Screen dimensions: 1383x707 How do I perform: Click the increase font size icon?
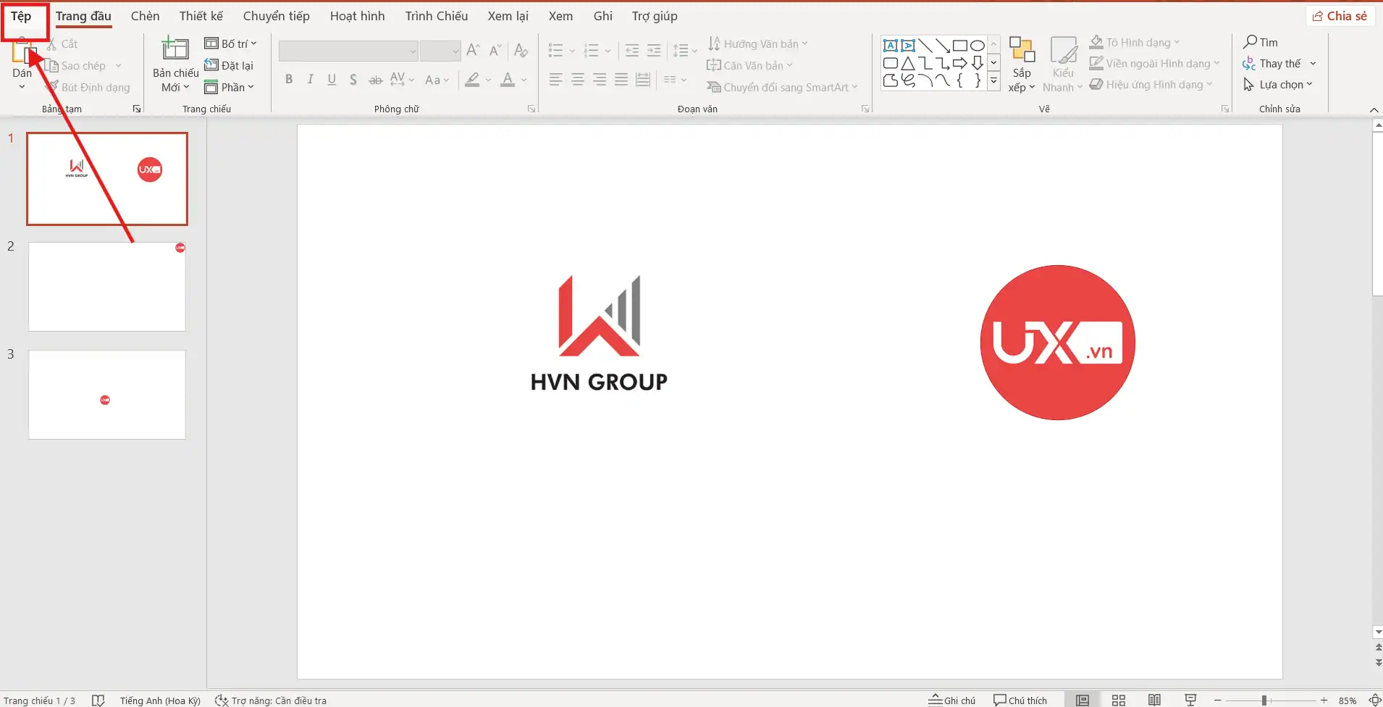[474, 50]
